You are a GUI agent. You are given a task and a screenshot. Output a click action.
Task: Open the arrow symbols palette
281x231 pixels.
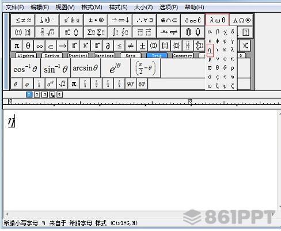(120, 20)
